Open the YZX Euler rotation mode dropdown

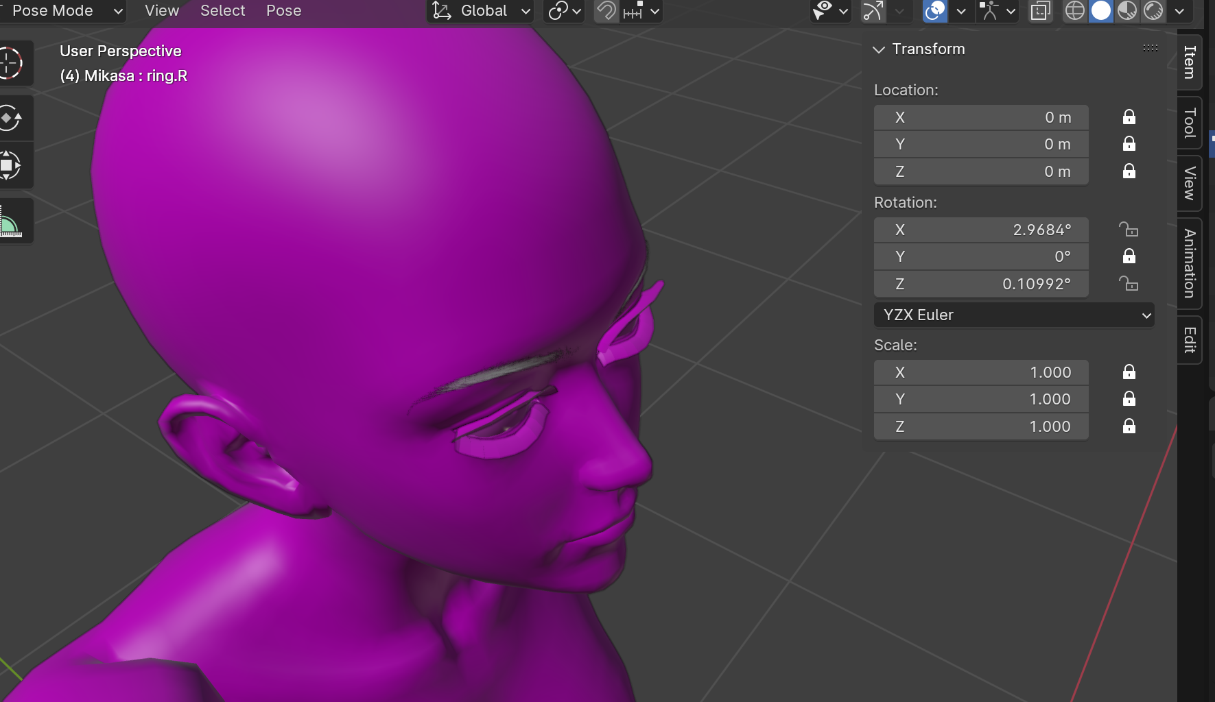1013,315
